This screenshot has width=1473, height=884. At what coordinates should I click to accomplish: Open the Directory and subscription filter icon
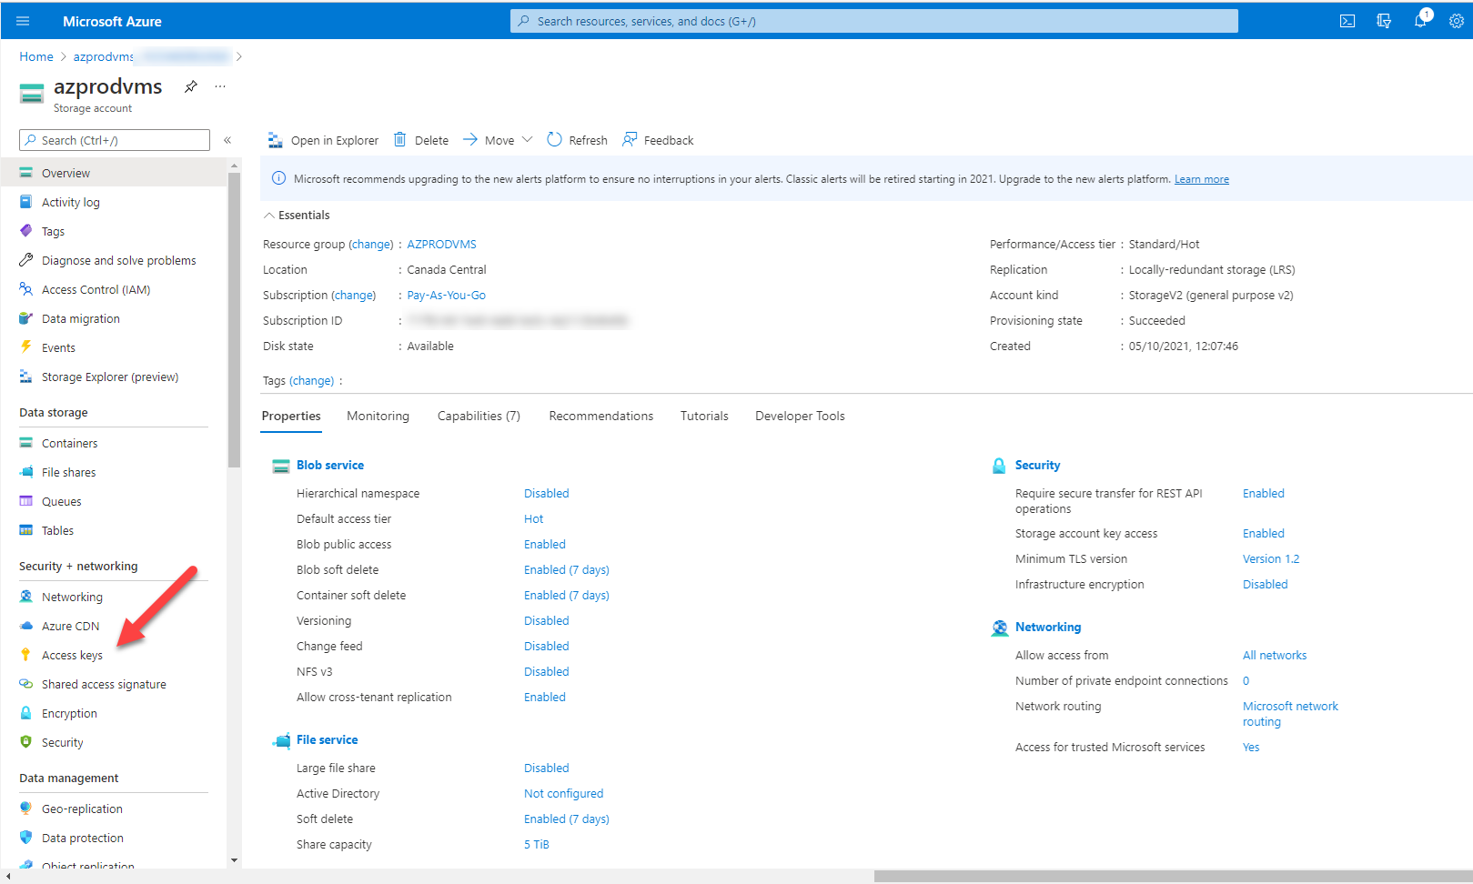pyautogui.click(x=1384, y=21)
